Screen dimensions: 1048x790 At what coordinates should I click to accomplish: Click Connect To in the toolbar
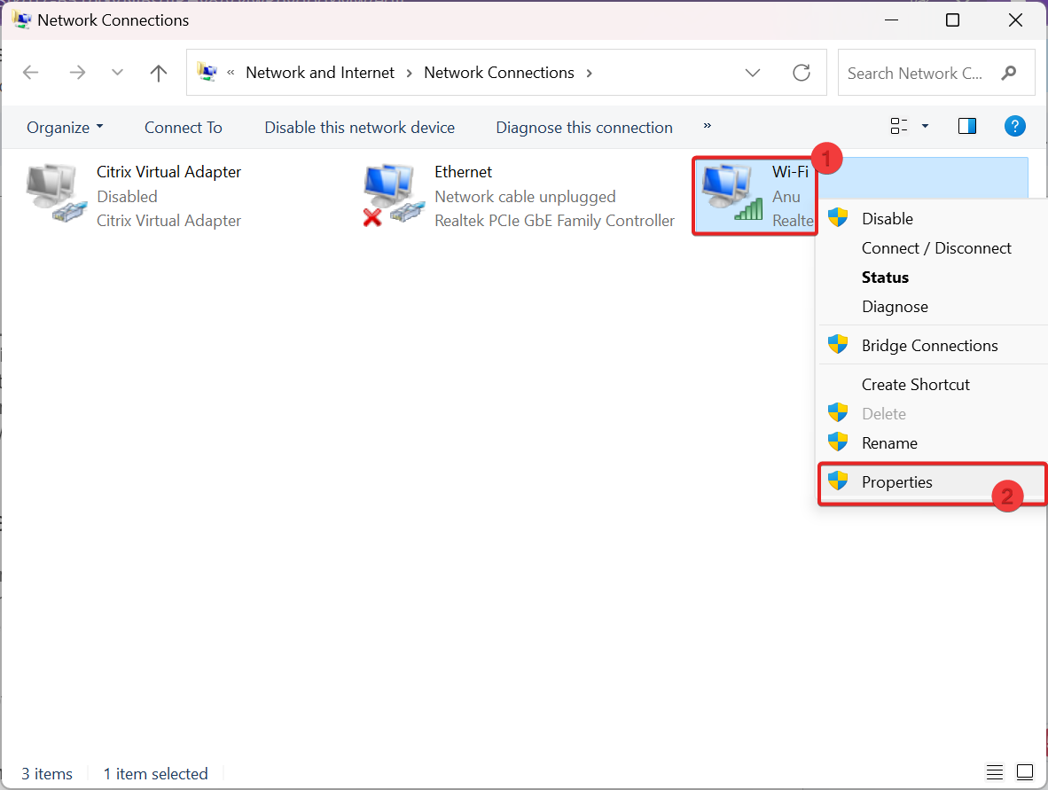pos(184,127)
